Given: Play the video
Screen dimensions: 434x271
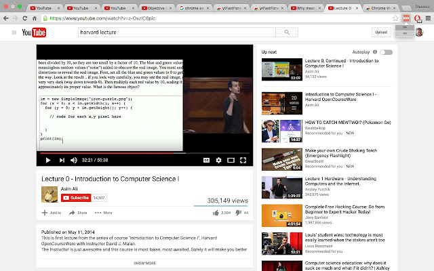Looking at the screenshot, I should click(x=48, y=160).
